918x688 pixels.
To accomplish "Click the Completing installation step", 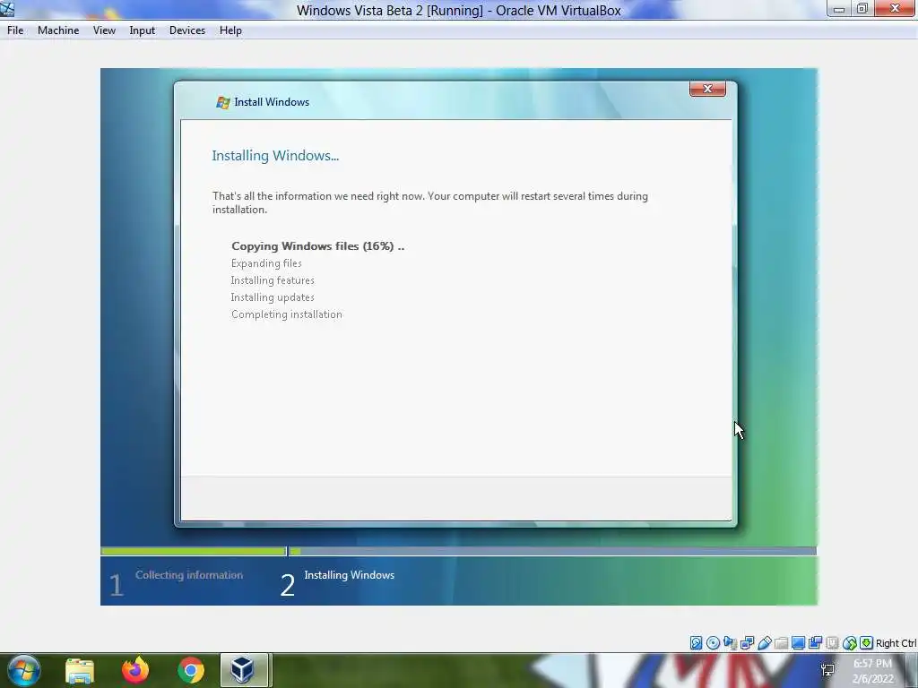I will pos(286,314).
